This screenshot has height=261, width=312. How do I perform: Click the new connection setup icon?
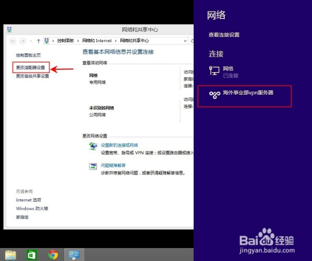93,146
